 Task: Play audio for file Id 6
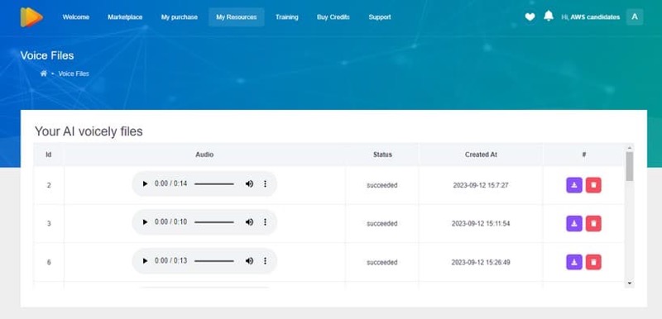[145, 261]
